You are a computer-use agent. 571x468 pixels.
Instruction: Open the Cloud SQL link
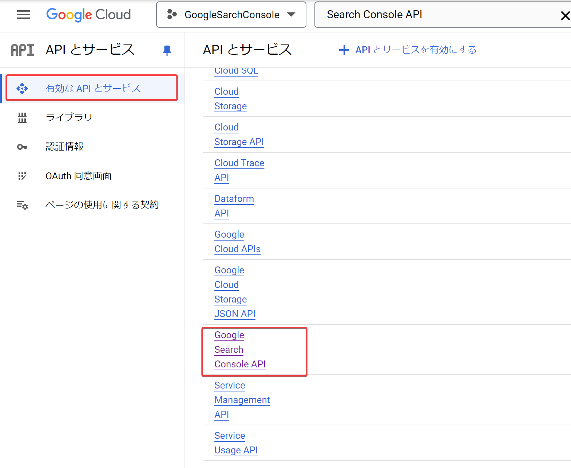(236, 71)
